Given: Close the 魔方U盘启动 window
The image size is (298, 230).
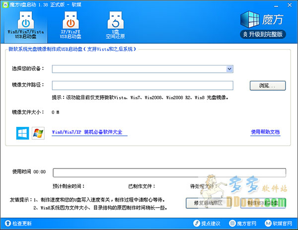Looking at the screenshot, I should pos(290,5).
